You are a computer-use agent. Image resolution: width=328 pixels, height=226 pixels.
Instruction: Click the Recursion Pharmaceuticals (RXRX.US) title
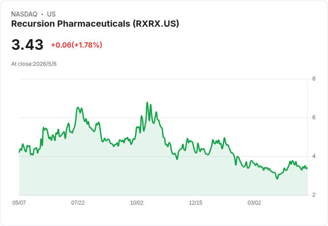click(95, 24)
